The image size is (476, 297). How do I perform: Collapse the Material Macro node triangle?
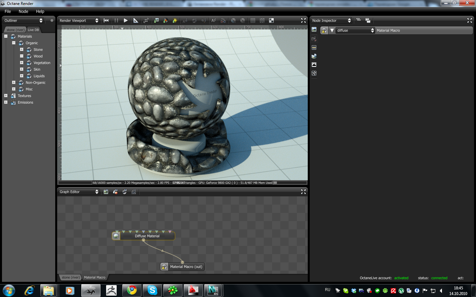[x=332, y=30]
